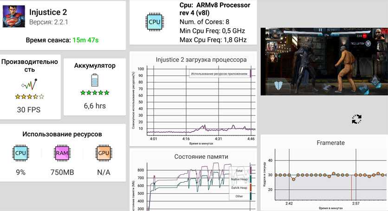Tap the rotate screenshot arrows icon

[x=356, y=119]
